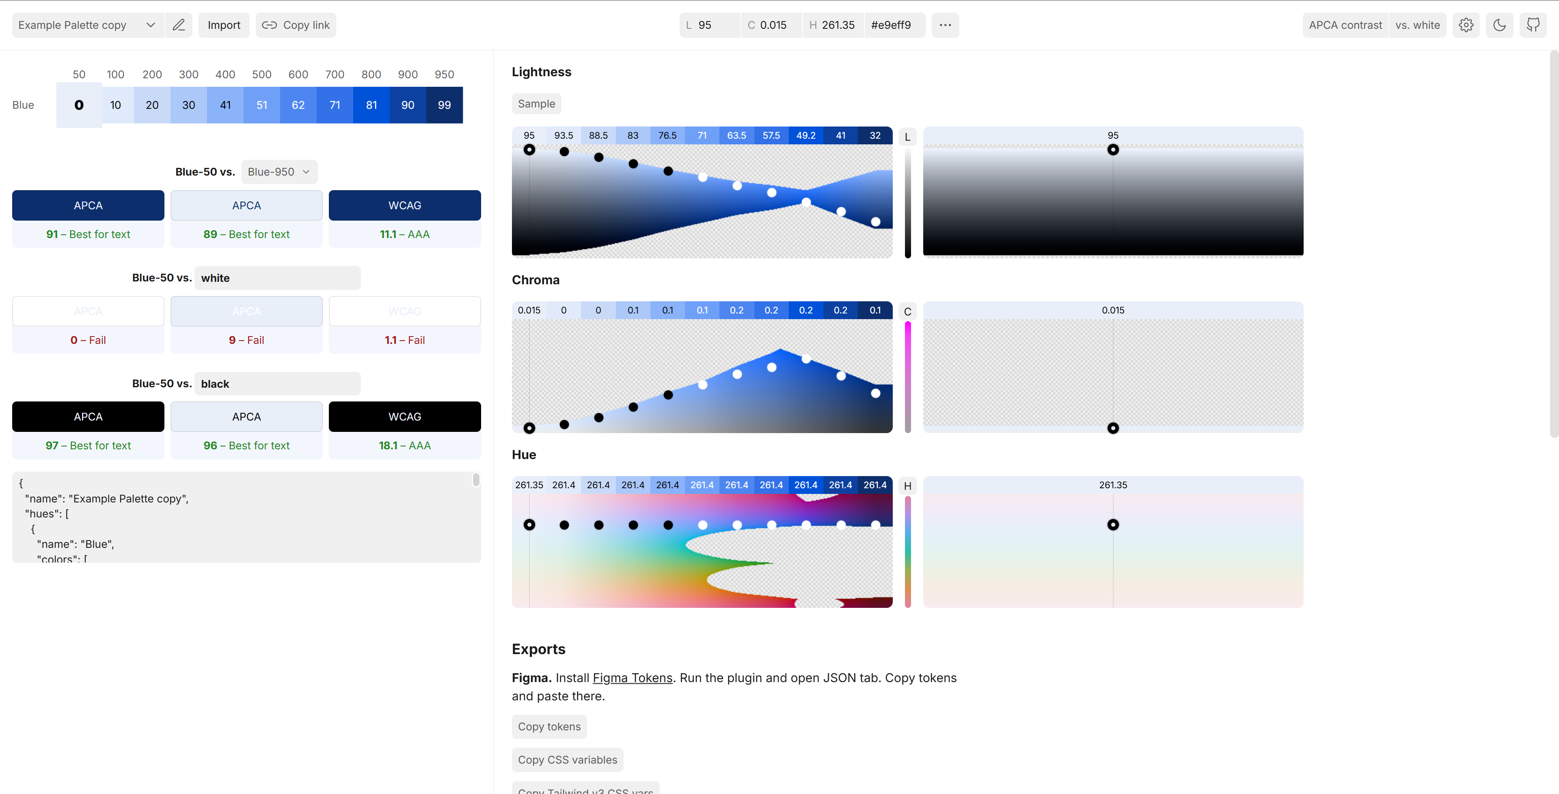Open the settings gear icon
The height and width of the screenshot is (794, 1559).
[1466, 25]
